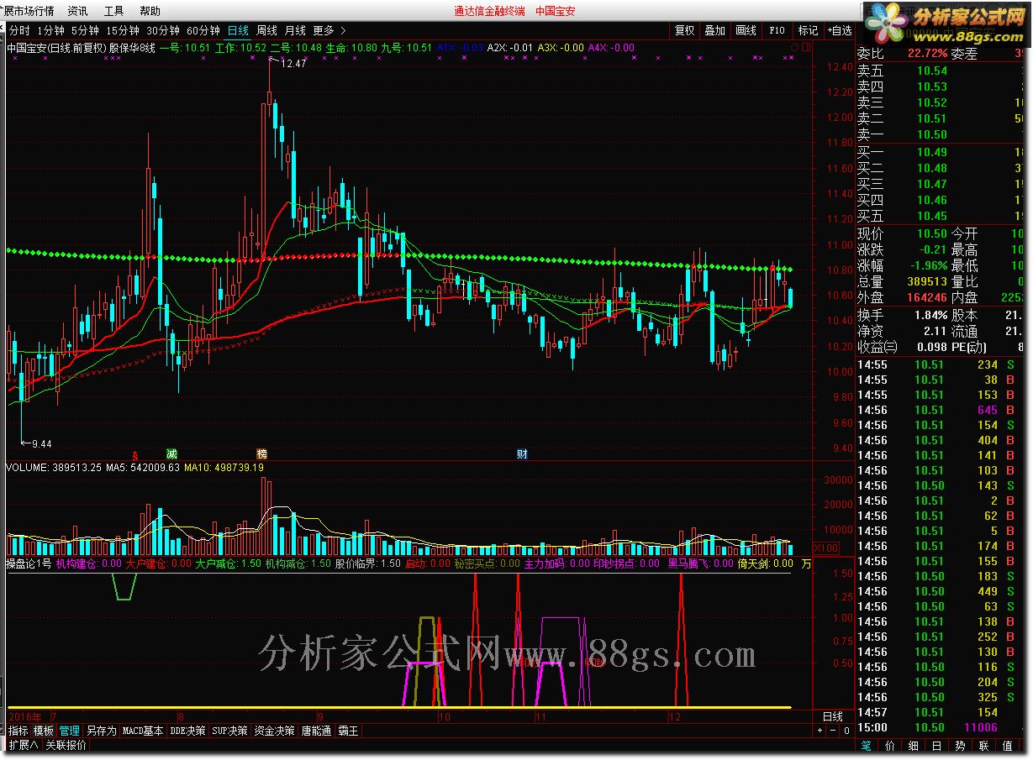This screenshot has width=1033, height=760.
Task: Switch to 15分钟 period
Action: click(x=122, y=30)
